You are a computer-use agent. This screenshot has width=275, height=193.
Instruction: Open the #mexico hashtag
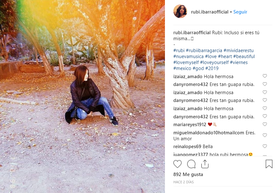click(x=182, y=68)
